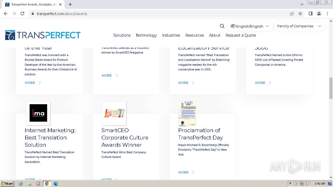Go forward in browser history
Viewport: 333px width, 187px height.
tap(14, 14)
